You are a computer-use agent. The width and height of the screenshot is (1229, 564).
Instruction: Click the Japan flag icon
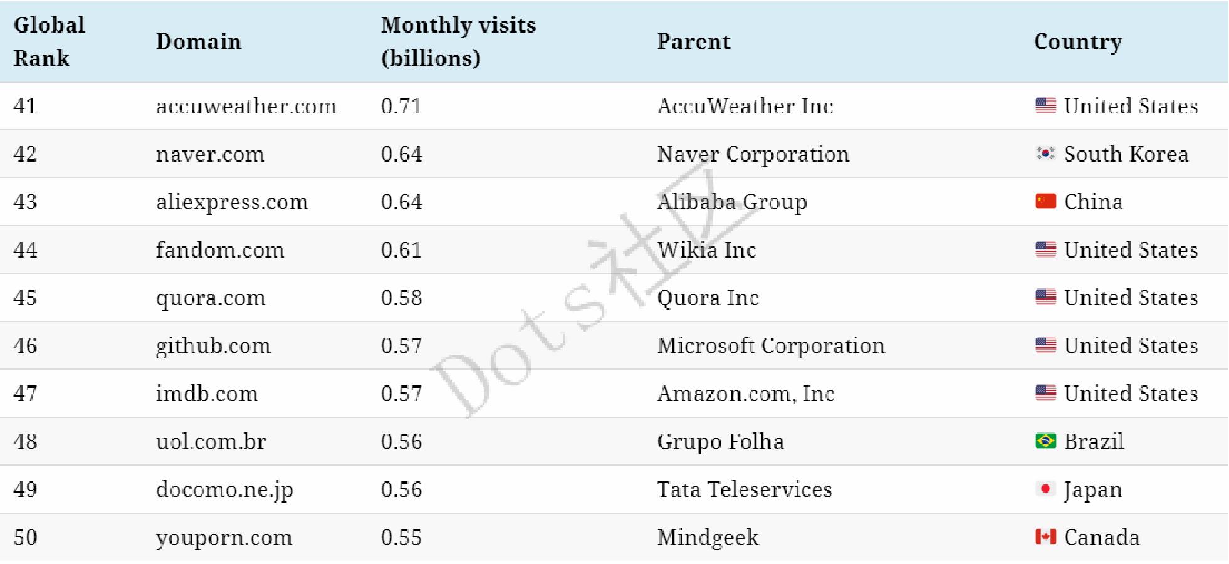coord(1045,489)
